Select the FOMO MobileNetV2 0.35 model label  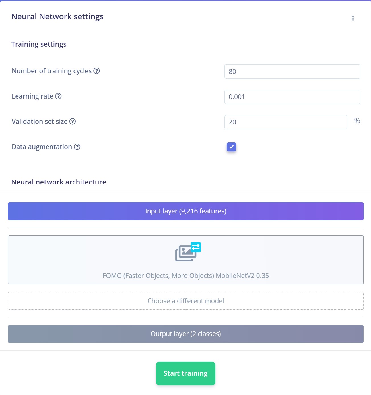click(x=186, y=276)
